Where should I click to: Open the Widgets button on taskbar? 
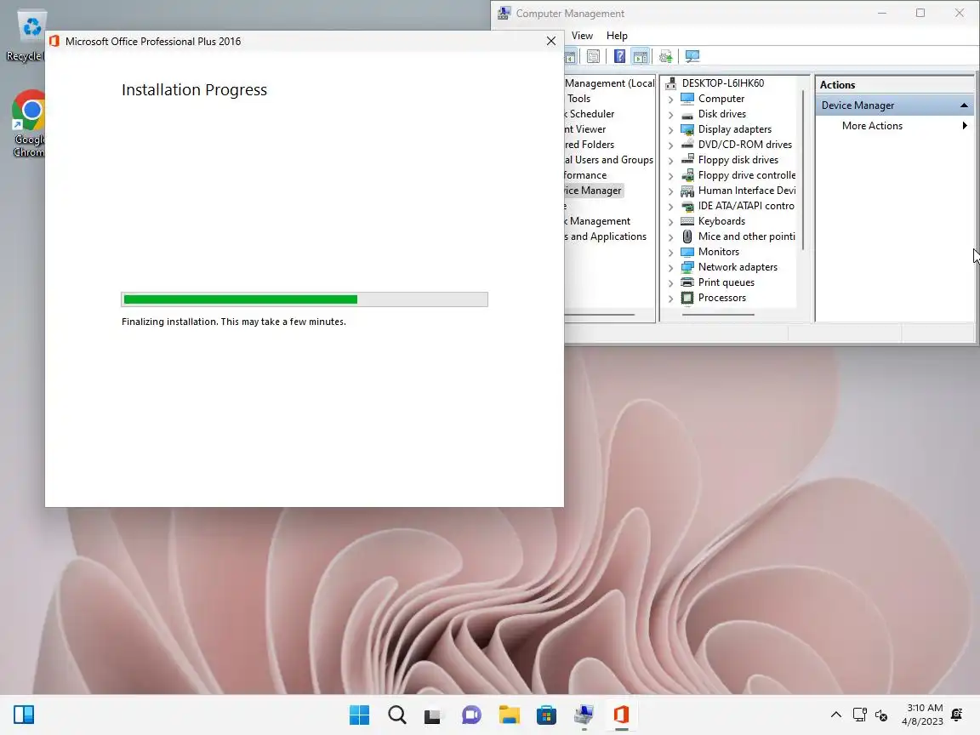[x=24, y=715]
